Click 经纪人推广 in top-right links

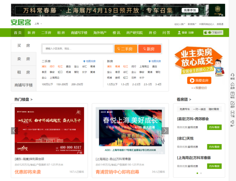pos(180,24)
